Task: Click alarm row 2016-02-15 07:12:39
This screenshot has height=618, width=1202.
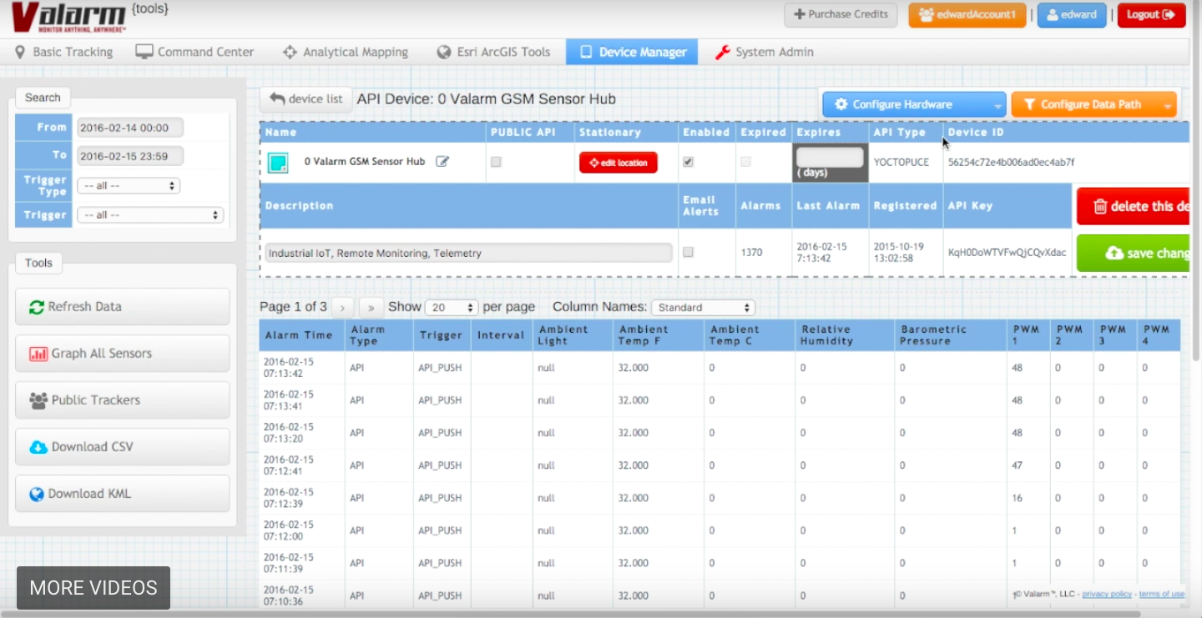Action: tap(720, 498)
